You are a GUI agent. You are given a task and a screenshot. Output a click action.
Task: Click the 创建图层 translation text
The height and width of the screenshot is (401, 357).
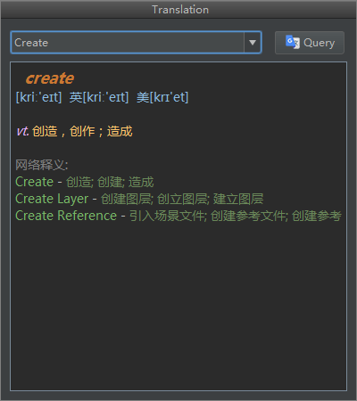pyautogui.click(x=126, y=199)
